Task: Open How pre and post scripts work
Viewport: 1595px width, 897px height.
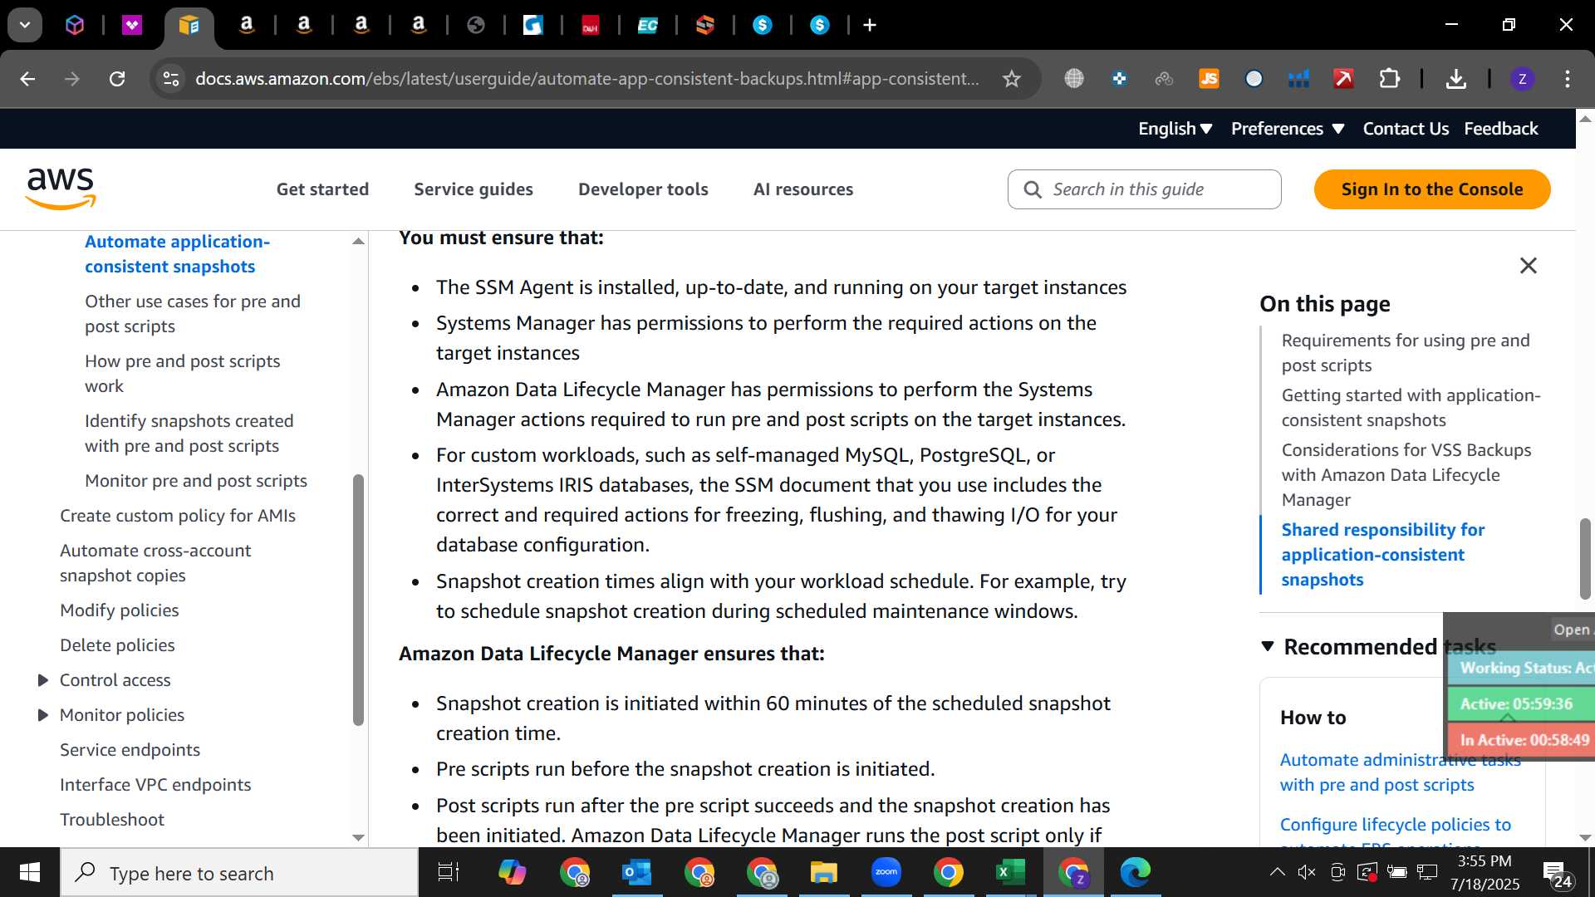Action: pyautogui.click(x=182, y=374)
